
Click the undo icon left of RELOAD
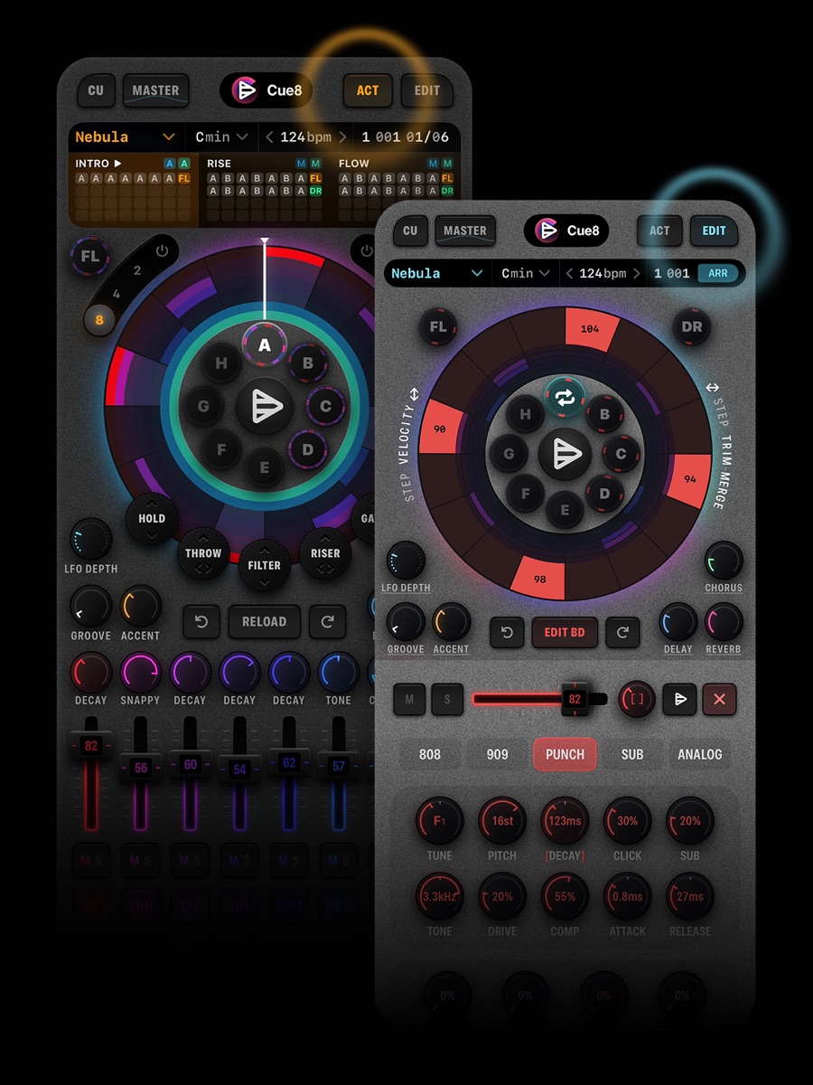coord(201,622)
